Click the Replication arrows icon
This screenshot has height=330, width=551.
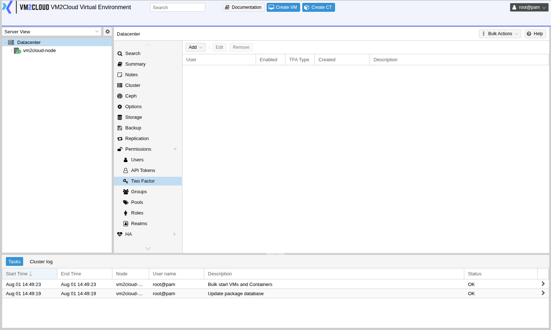tap(120, 139)
